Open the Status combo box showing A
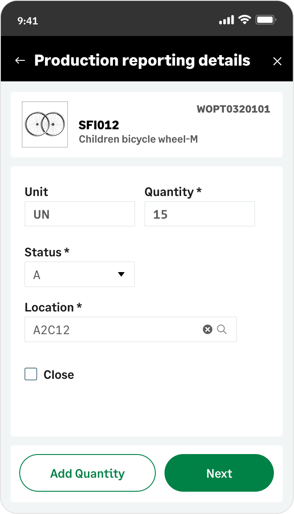The width and height of the screenshot is (294, 514). click(80, 274)
